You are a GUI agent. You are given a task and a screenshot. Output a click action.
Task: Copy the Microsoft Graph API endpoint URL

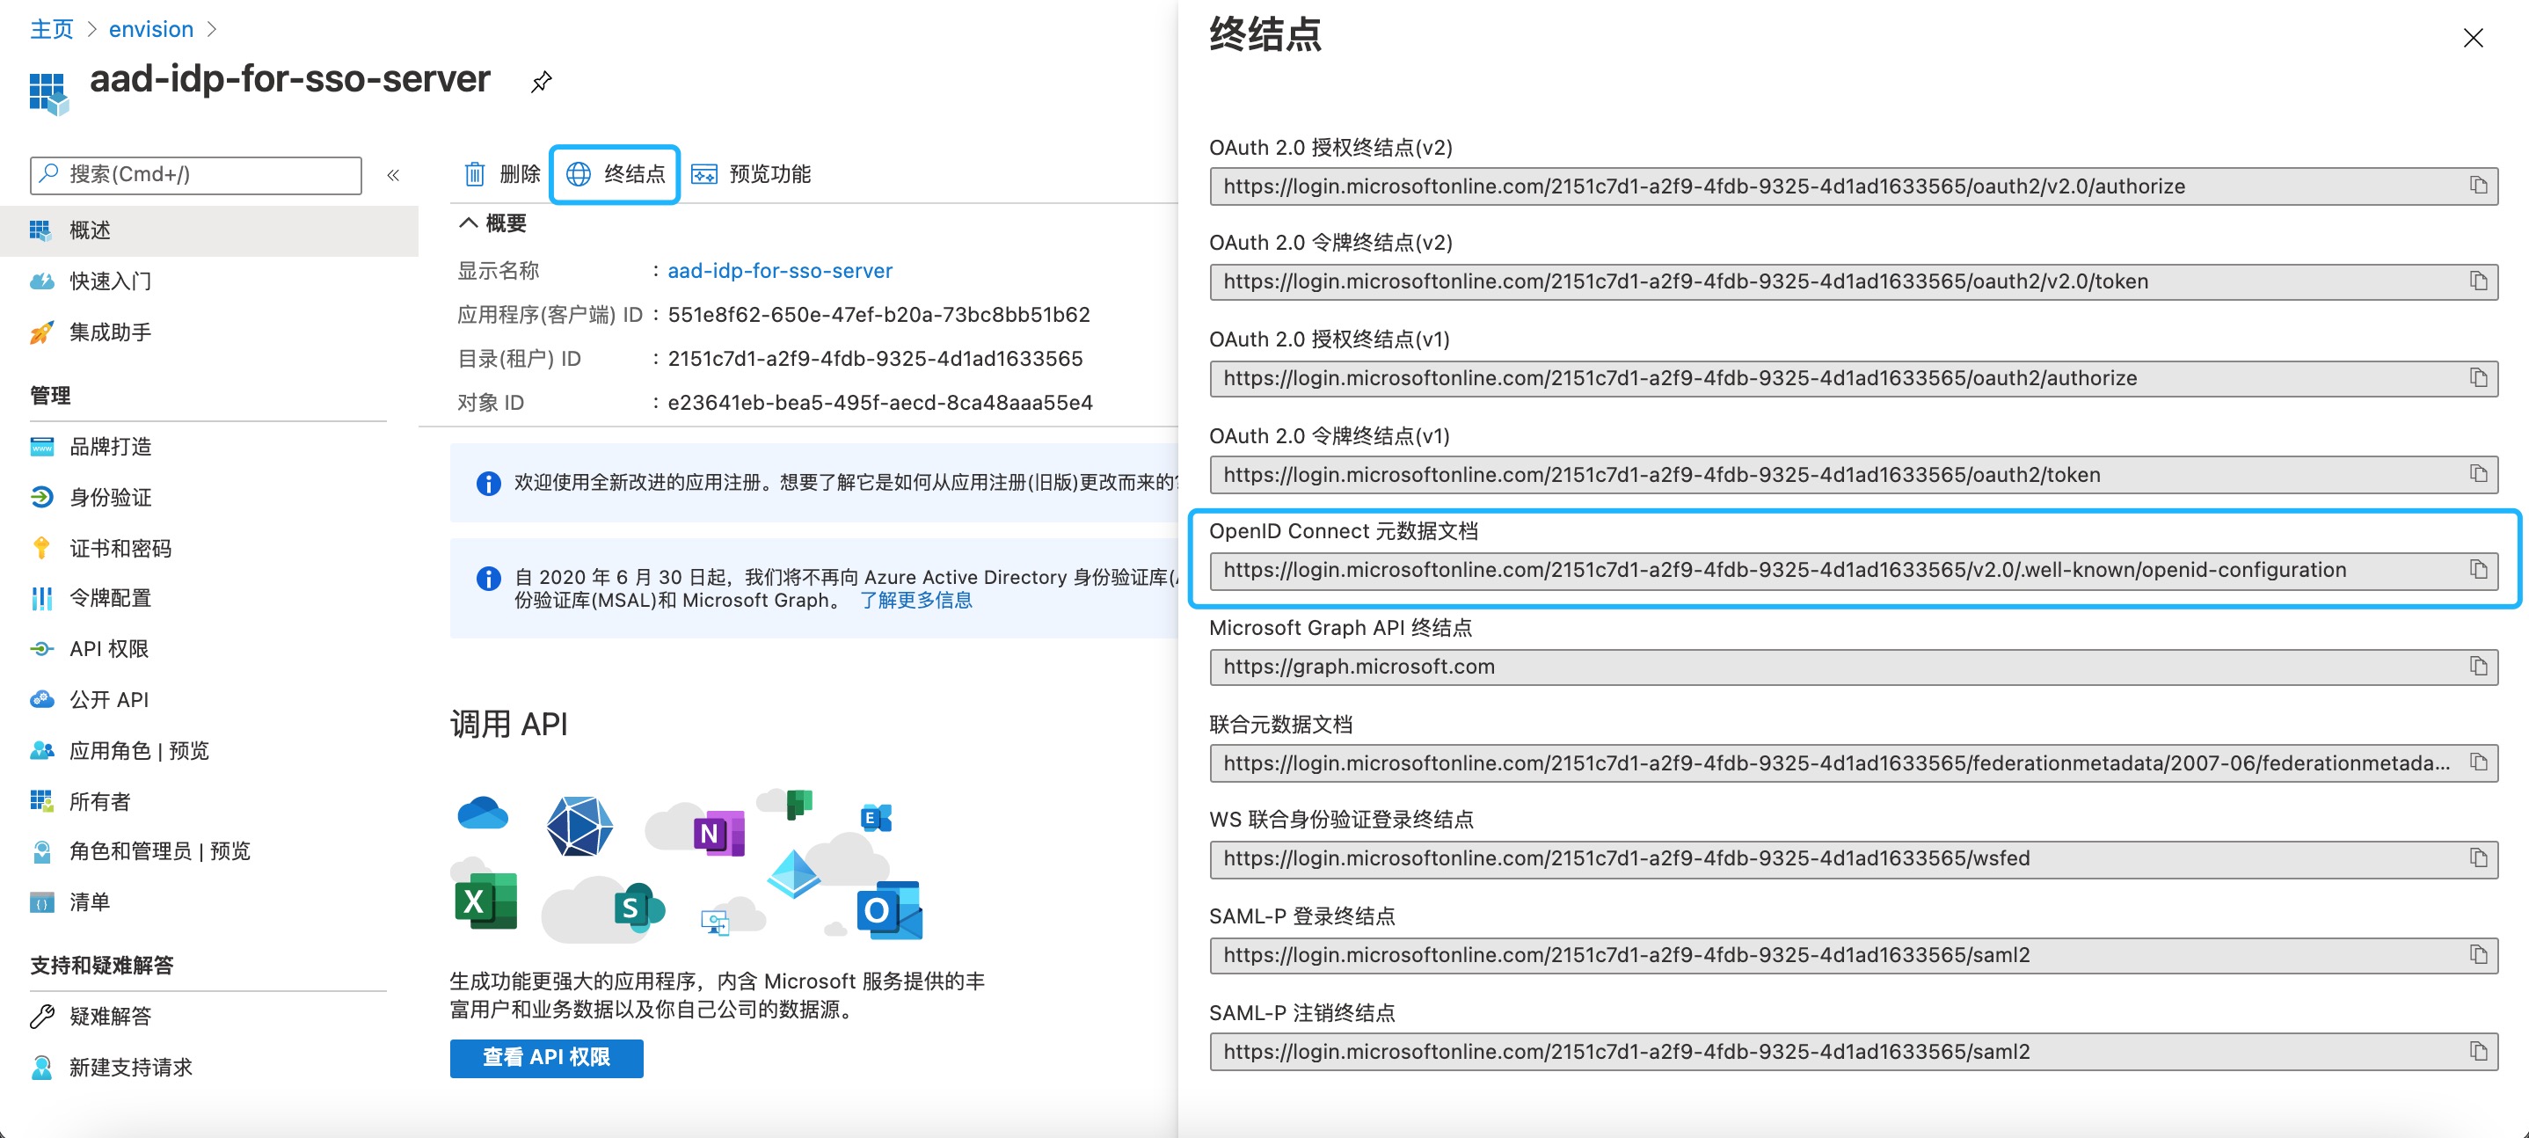2478,667
